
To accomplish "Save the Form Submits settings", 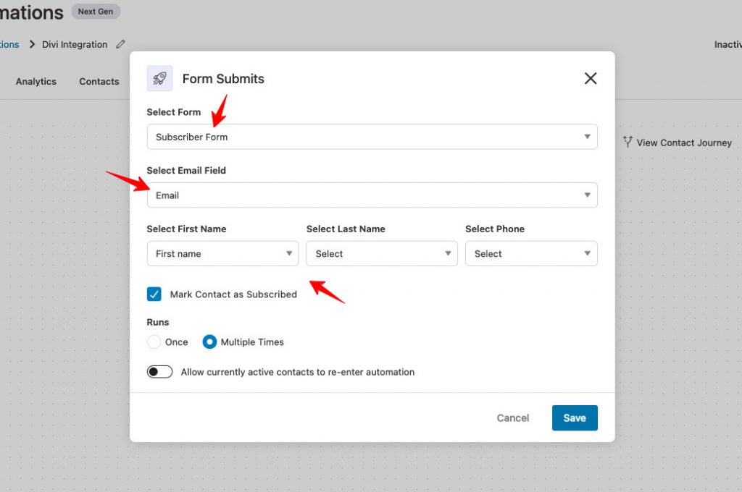I will (x=575, y=417).
